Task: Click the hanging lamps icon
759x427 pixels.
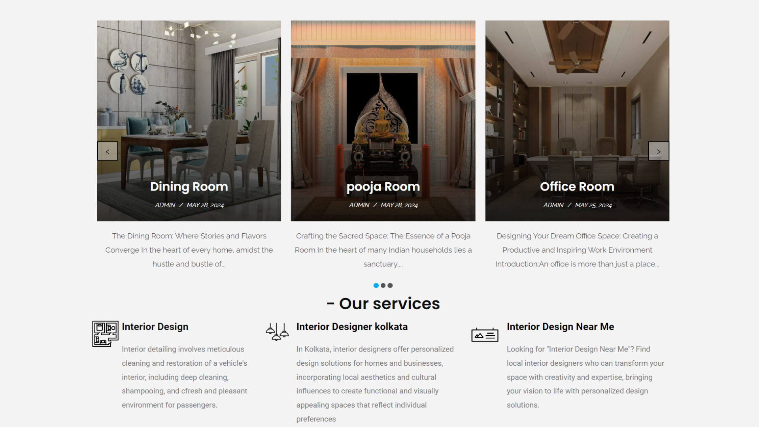Action: pos(277,332)
